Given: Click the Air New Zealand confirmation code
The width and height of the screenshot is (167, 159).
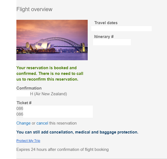Looking at the screenshot, I should tap(41, 94).
